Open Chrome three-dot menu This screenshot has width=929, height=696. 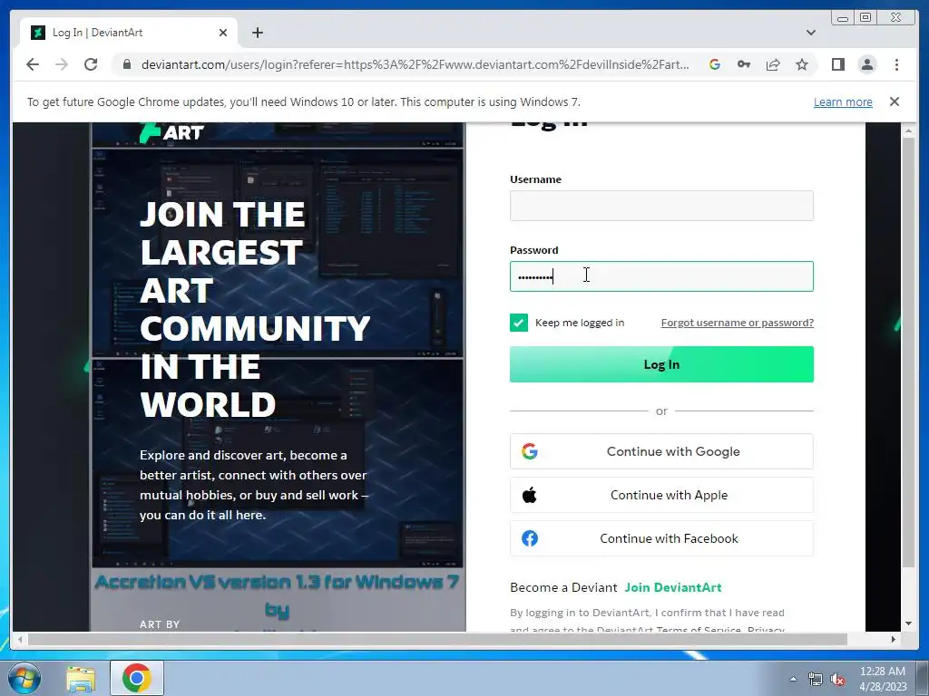pos(896,64)
